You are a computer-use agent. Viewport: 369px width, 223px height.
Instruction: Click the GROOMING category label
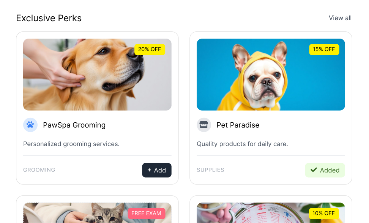(39, 170)
